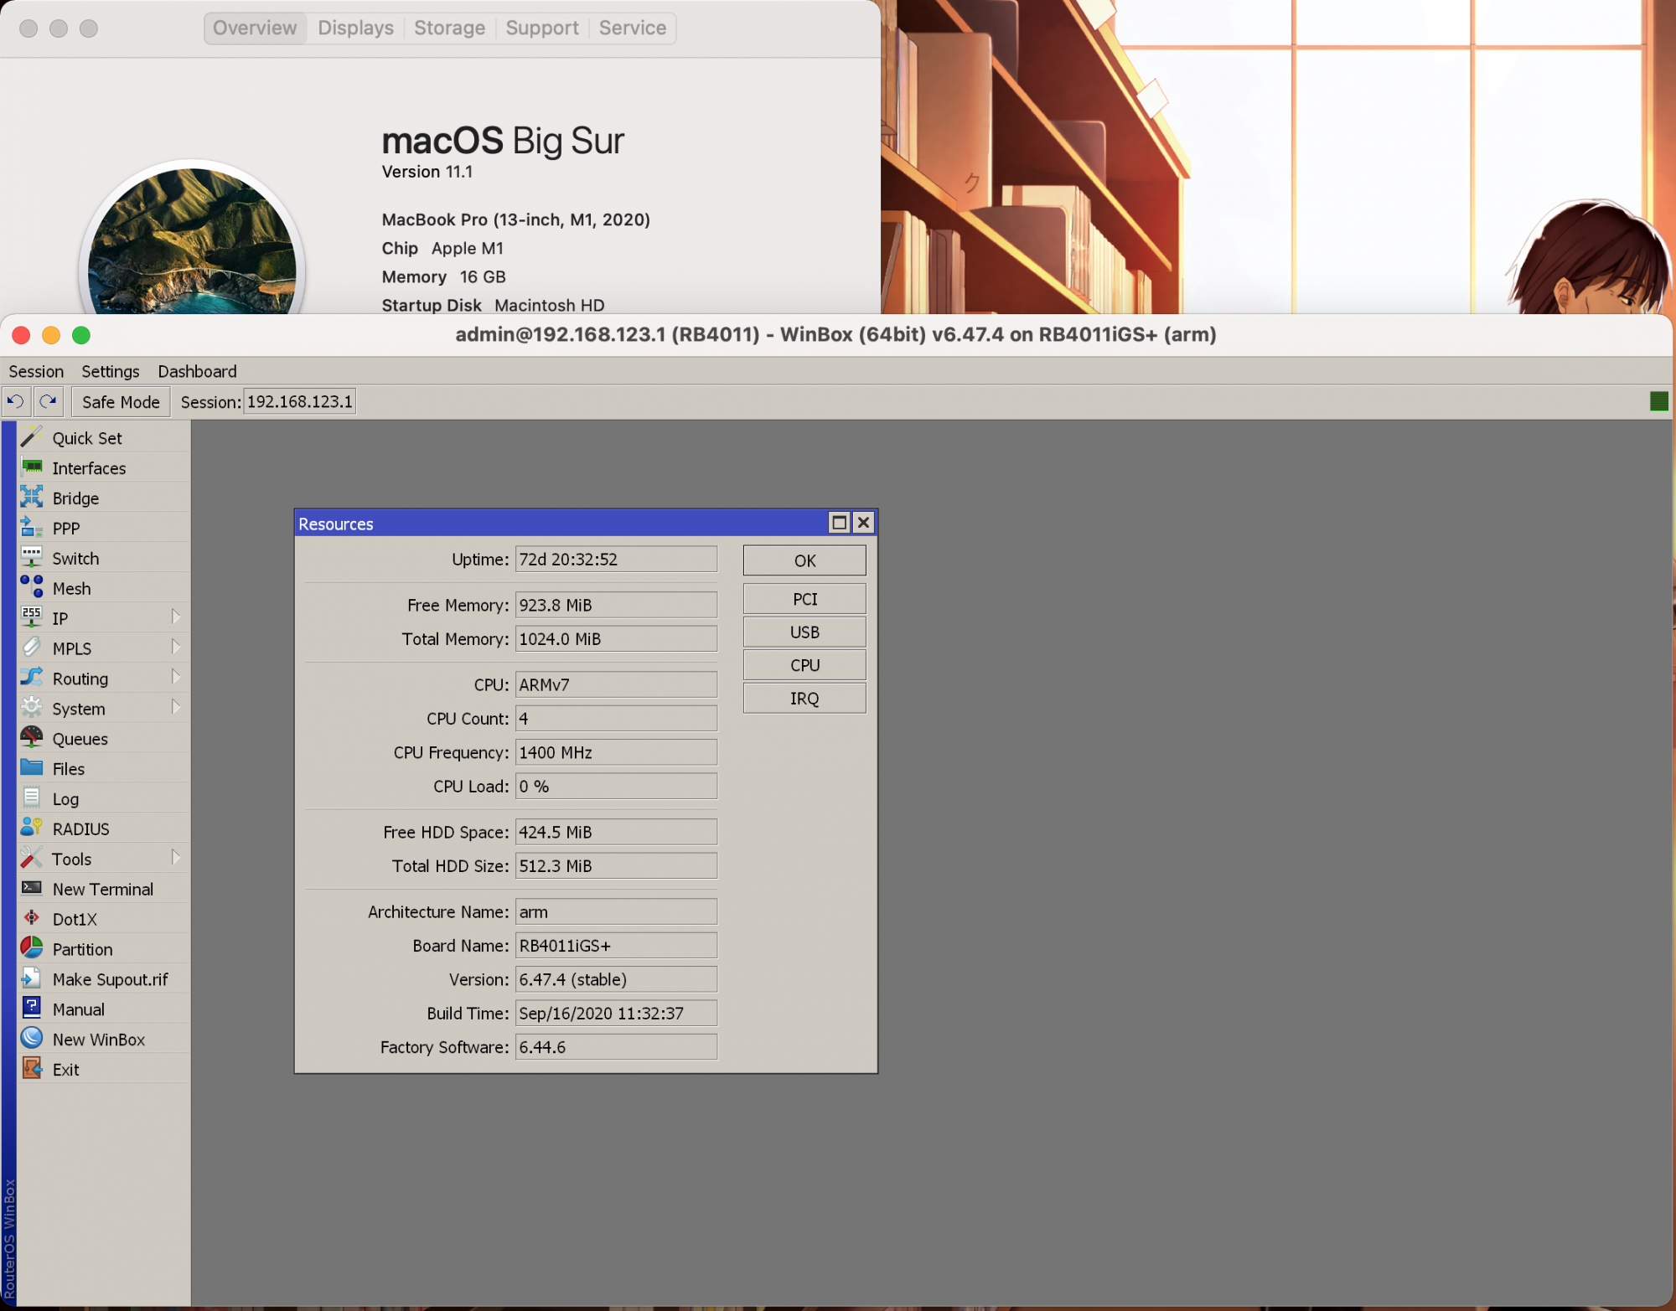Expand the Tools submenu arrow

(x=175, y=858)
